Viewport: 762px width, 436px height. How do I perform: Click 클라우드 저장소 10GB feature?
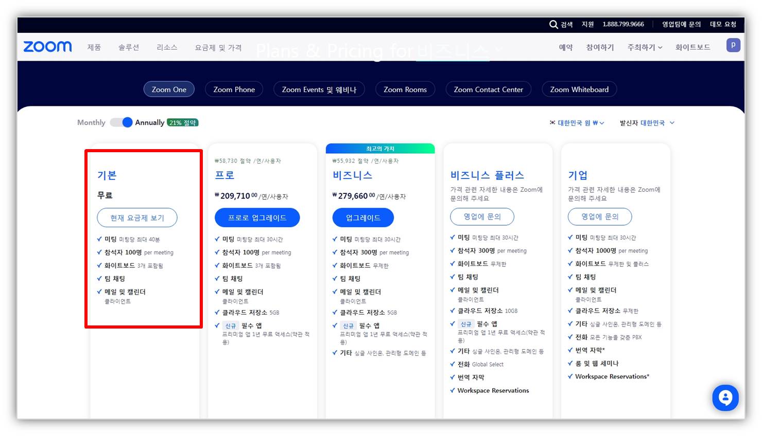pyautogui.click(x=488, y=311)
